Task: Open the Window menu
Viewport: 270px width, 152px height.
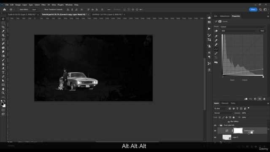Action: (69, 5)
